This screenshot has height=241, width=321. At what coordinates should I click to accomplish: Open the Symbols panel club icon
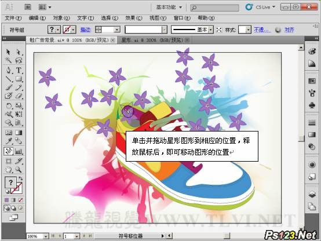coord(312,105)
